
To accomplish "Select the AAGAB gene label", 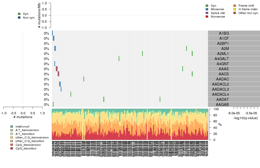I will (222, 105).
